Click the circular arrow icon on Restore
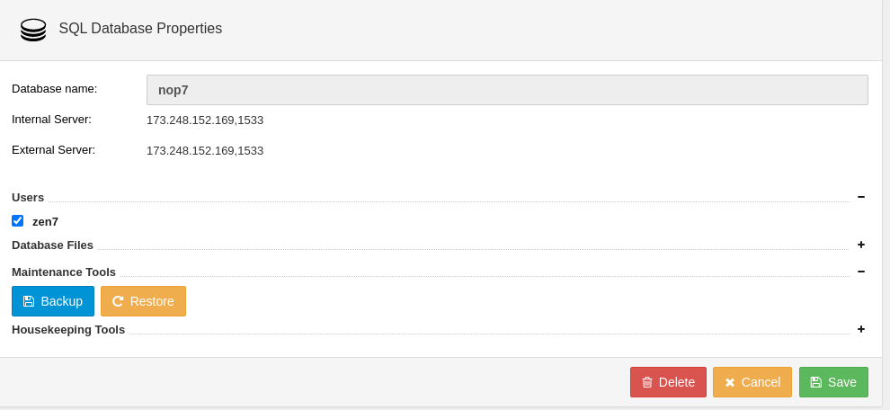 (118, 301)
